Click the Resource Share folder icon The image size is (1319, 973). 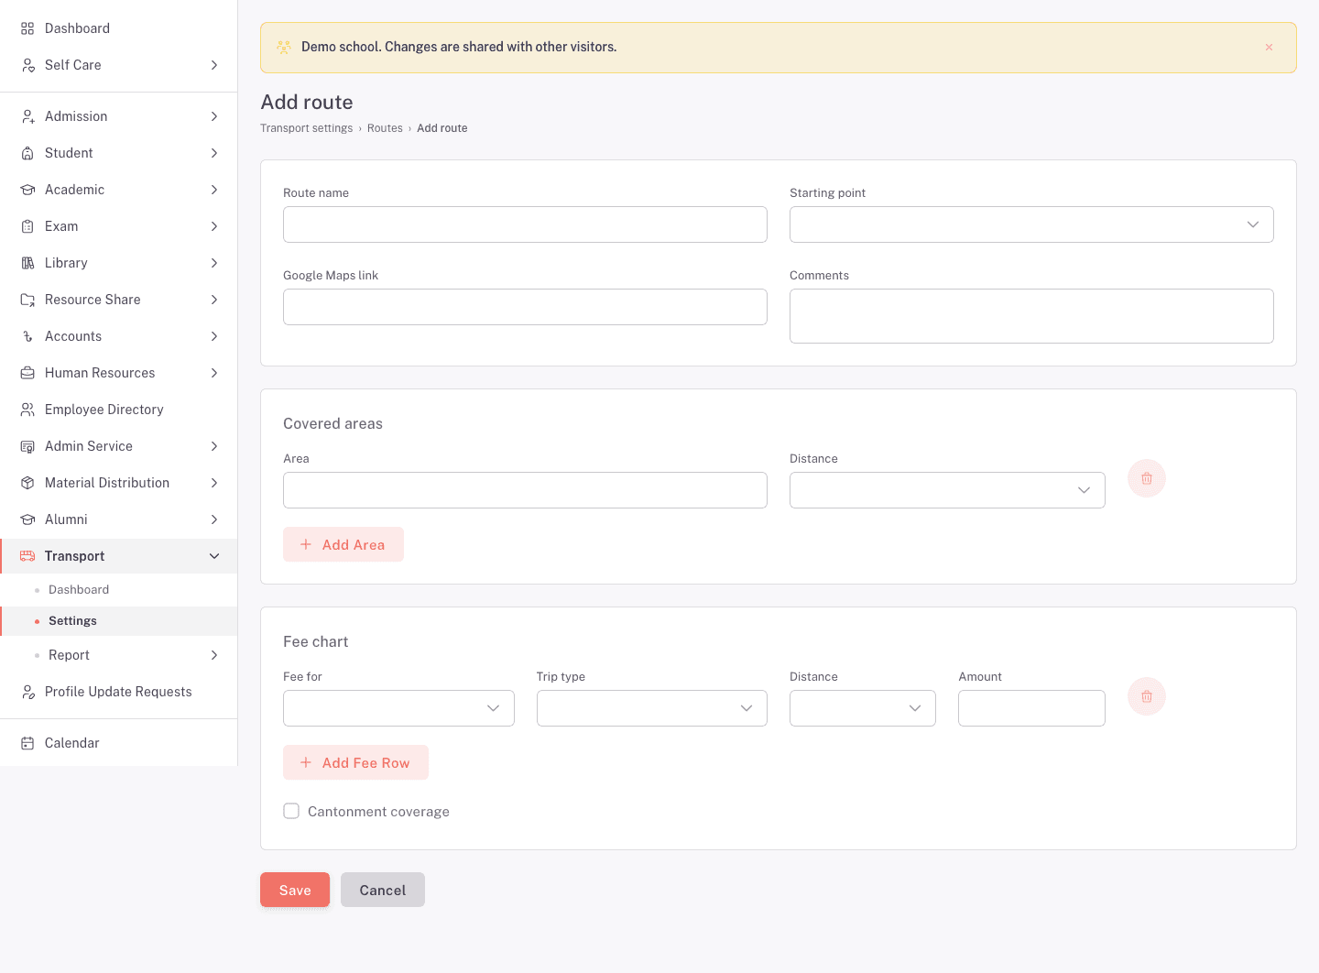[27, 300]
